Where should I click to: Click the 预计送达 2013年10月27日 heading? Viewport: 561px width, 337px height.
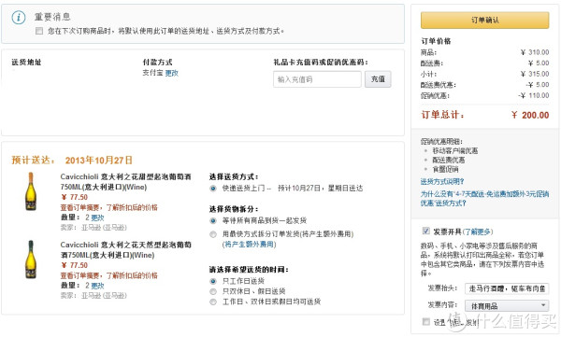pos(72,161)
